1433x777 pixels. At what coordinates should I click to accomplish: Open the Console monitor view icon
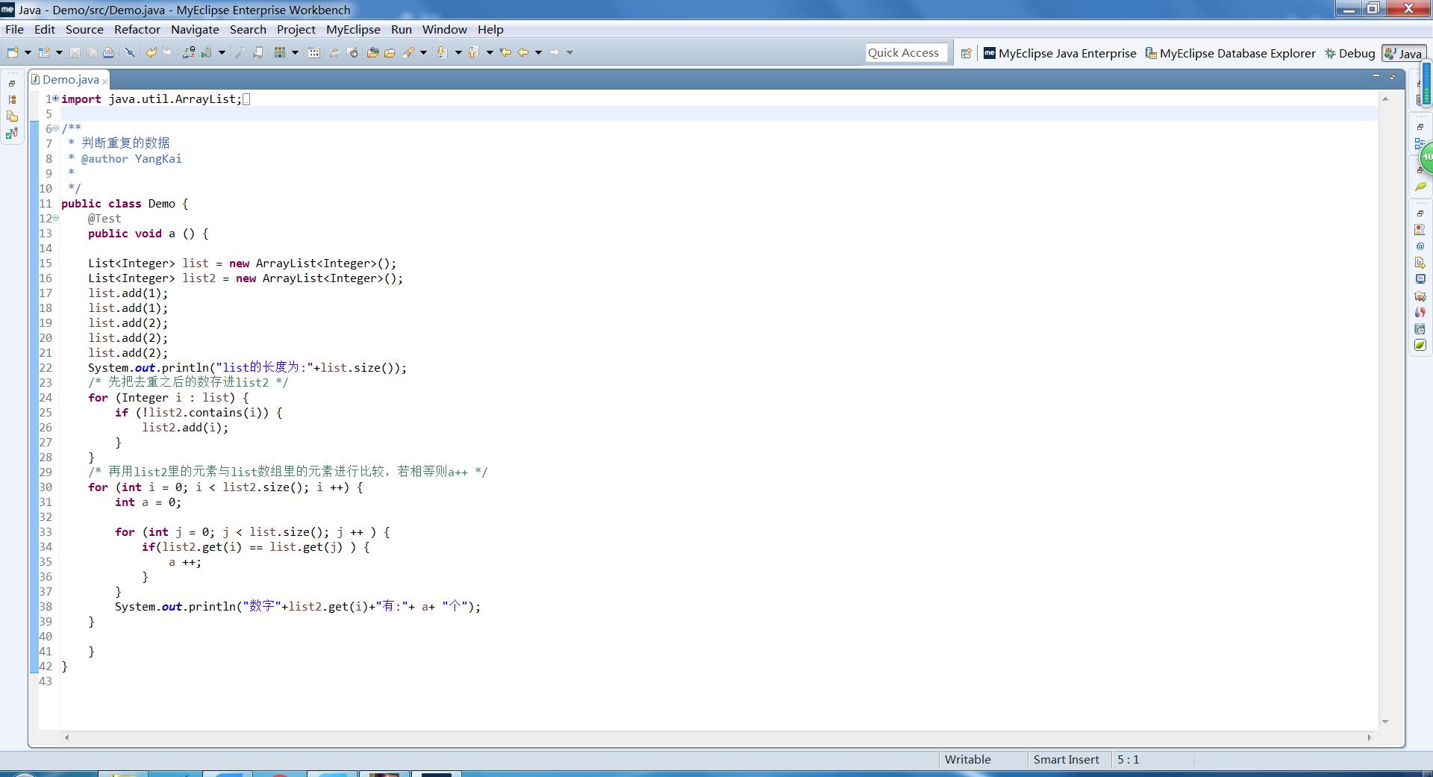tap(1420, 279)
